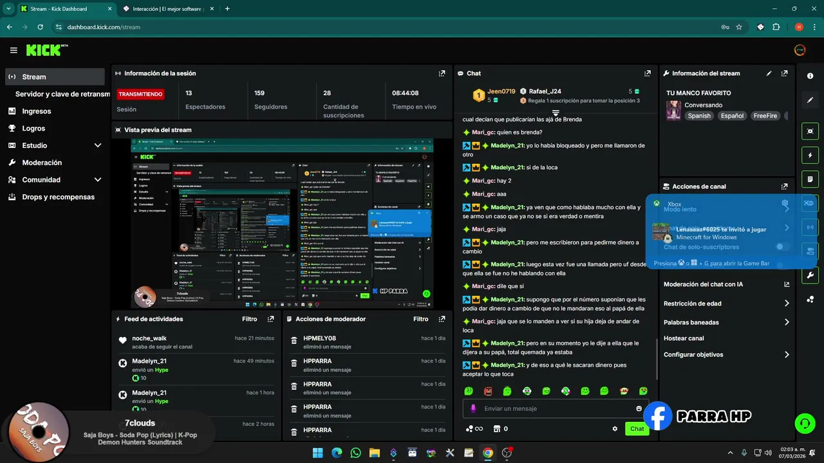Image resolution: width=824 pixels, height=463 pixels.
Task: Pop out the Chat panel
Action: tap(648, 73)
